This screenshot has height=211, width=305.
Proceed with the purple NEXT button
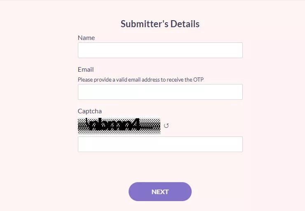(160, 192)
